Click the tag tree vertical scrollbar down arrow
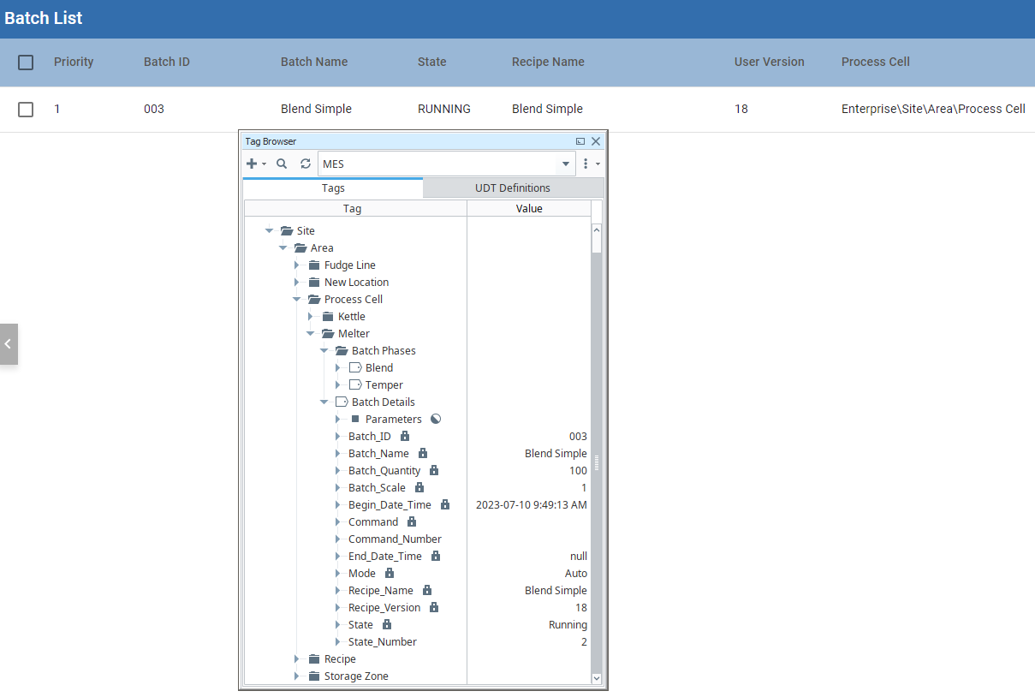 [x=597, y=677]
